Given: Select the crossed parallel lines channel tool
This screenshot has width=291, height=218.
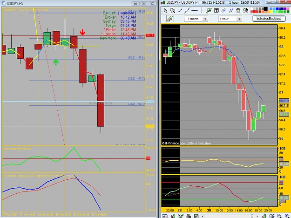Looking at the screenshot, I should tap(223, 11).
